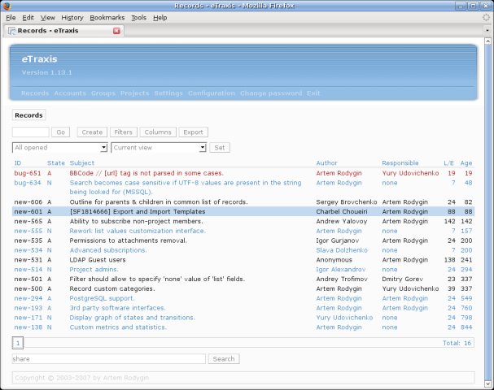Expand the Current view dropdown
This screenshot has height=390, width=494.
coord(158,147)
